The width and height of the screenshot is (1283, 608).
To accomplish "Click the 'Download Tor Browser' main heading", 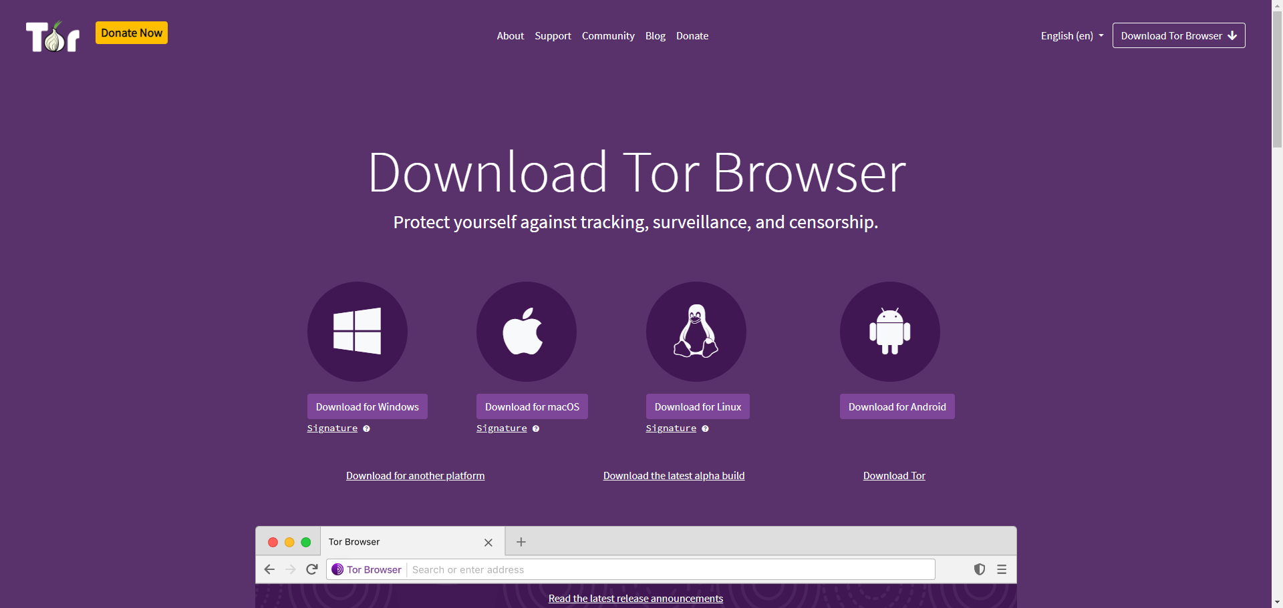I will tap(636, 172).
